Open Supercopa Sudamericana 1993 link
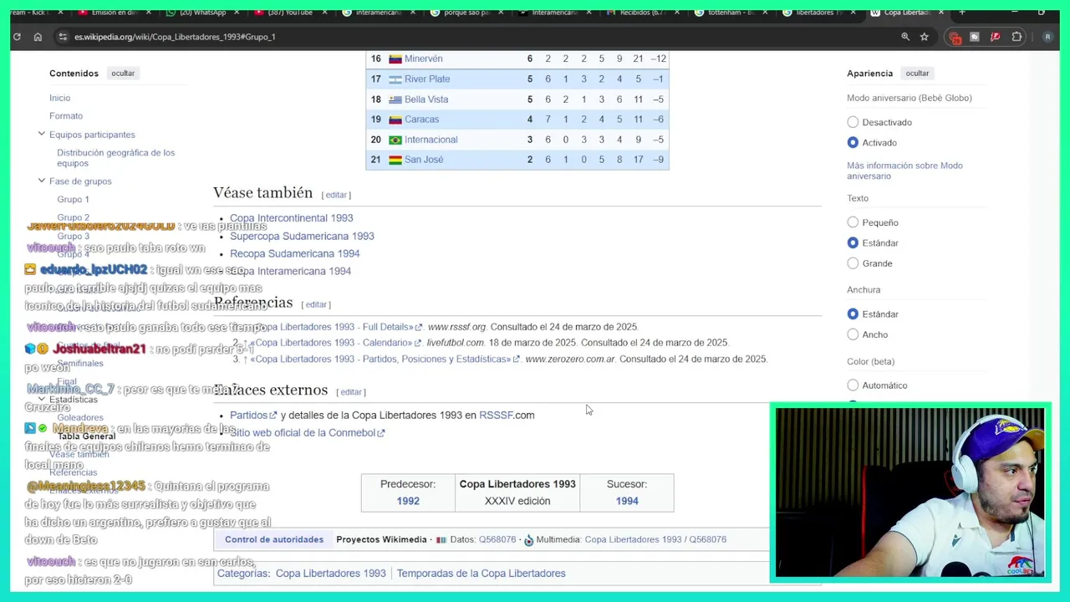 pos(302,237)
